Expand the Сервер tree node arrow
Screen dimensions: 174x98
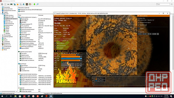(1, 12)
